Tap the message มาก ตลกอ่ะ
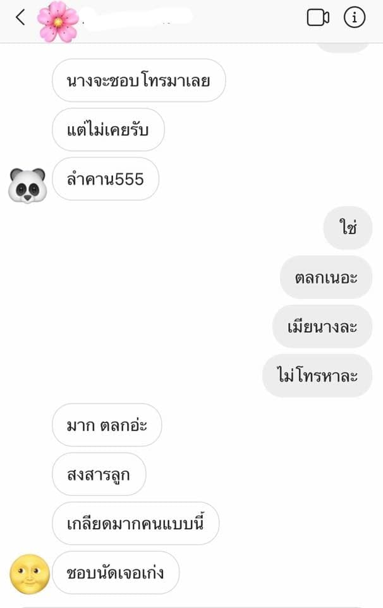This screenshot has width=383, height=608. tap(107, 425)
